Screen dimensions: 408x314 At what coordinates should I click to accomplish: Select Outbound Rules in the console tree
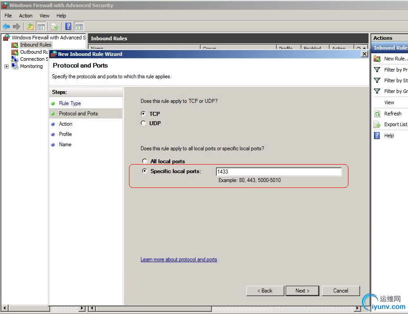34,52
